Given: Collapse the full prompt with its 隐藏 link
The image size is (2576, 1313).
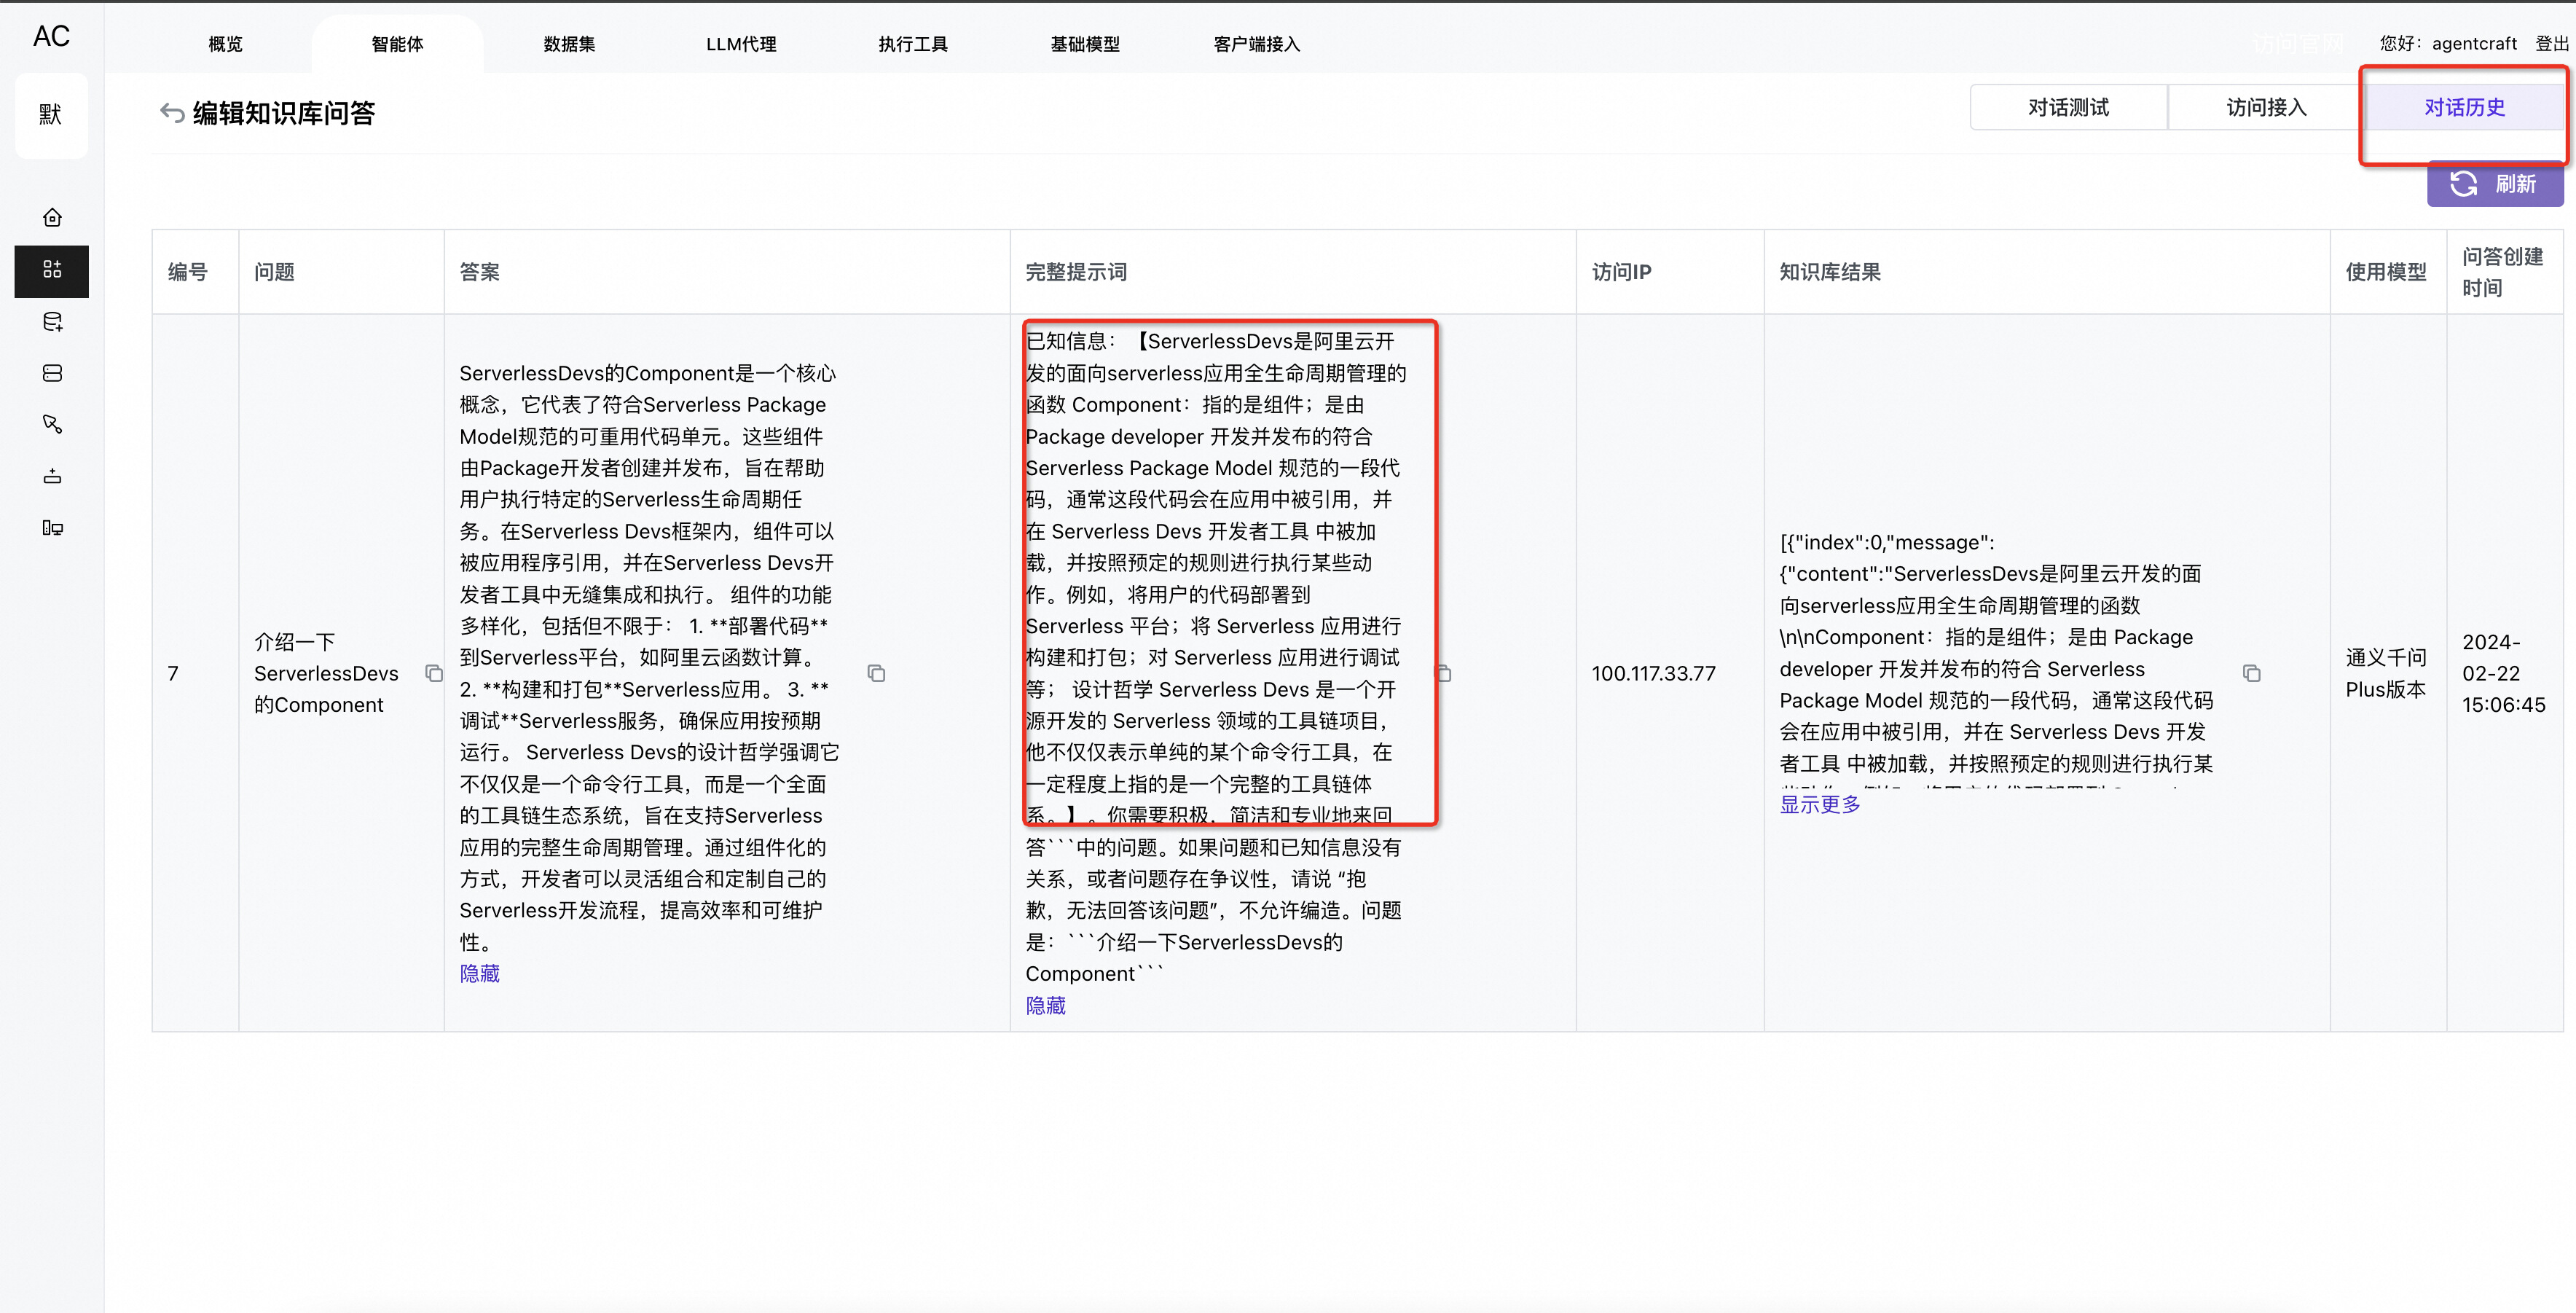Looking at the screenshot, I should (1045, 1006).
